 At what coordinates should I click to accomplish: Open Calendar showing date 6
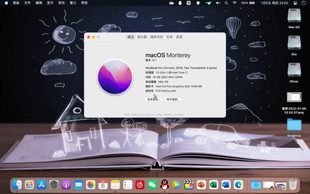point(103,185)
